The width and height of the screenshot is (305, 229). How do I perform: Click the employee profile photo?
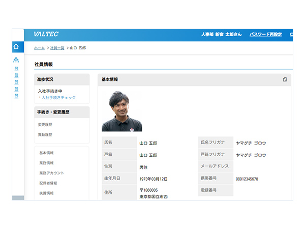pyautogui.click(x=122, y=111)
